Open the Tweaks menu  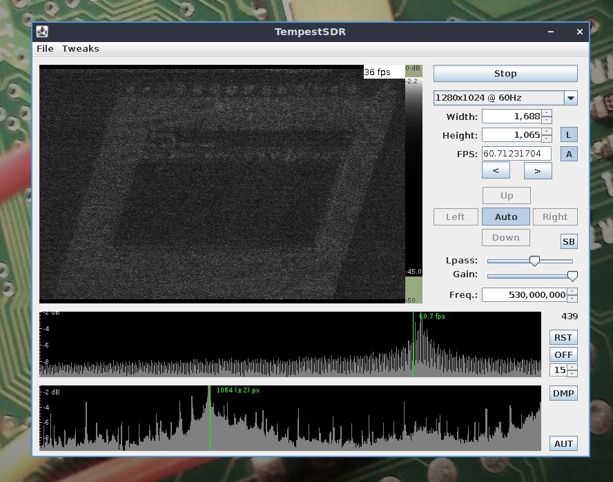coord(81,48)
